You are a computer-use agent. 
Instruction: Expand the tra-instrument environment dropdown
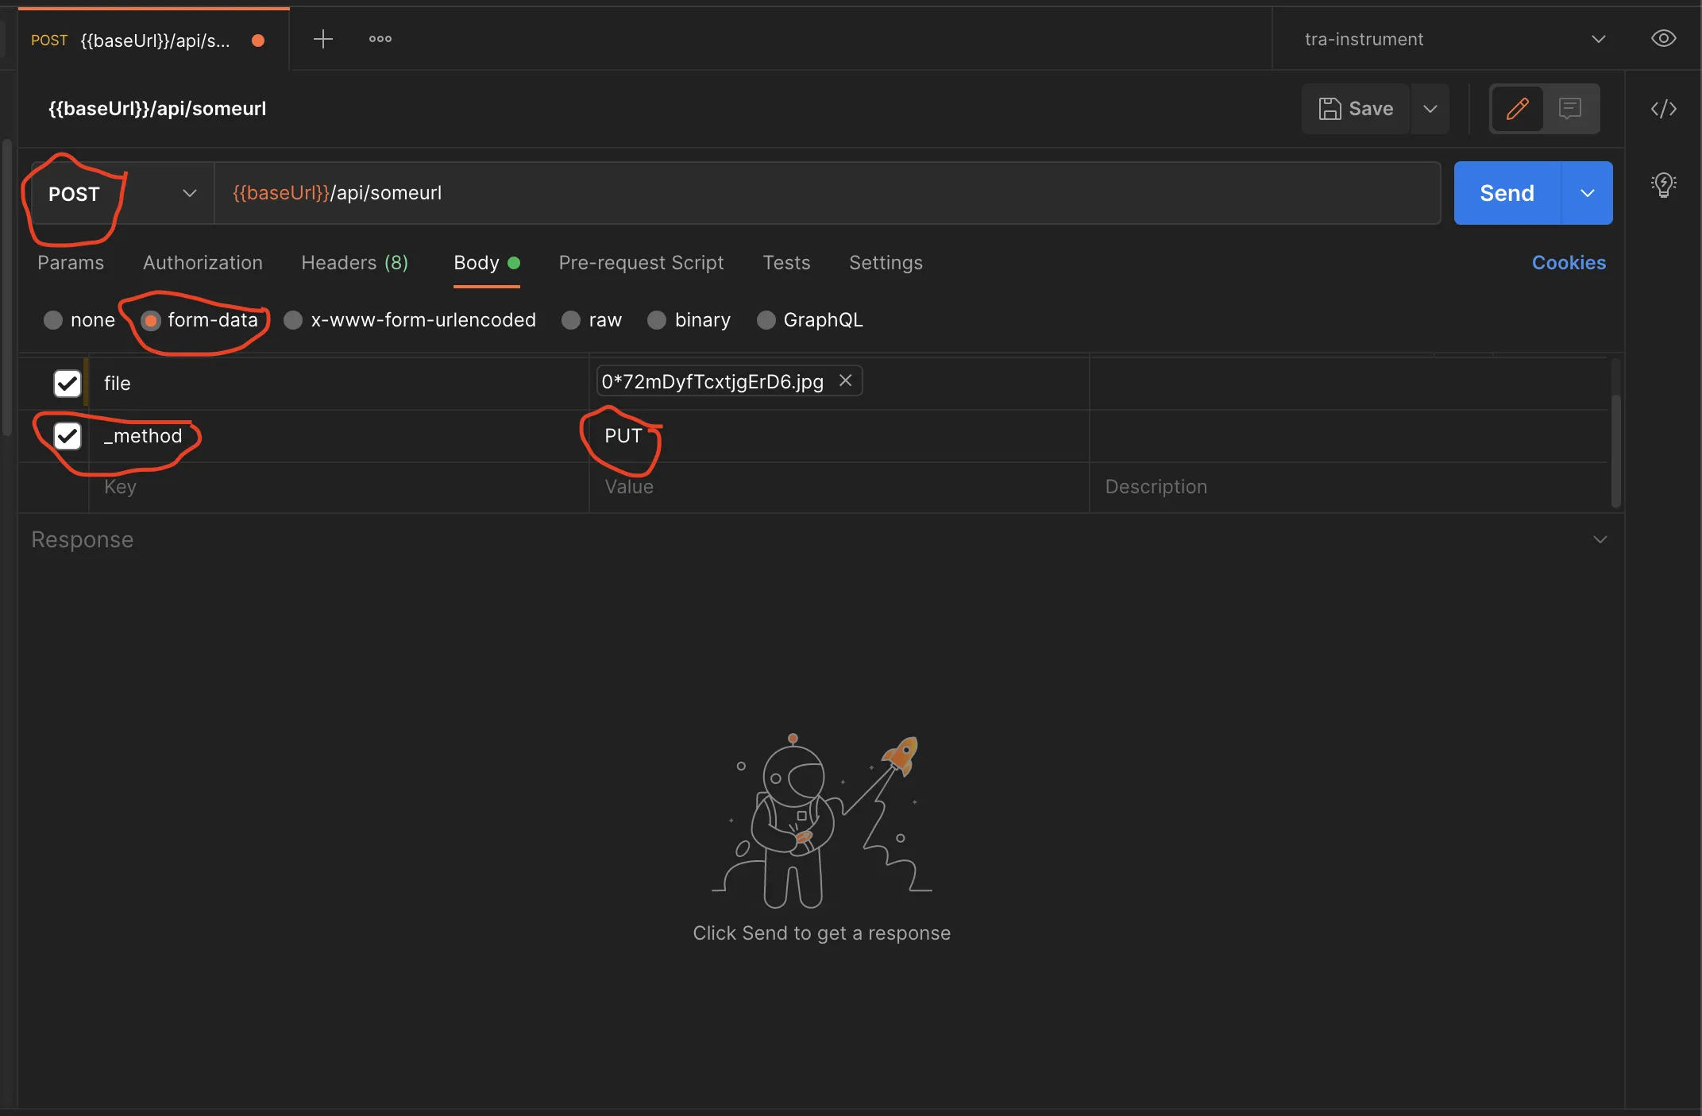coord(1598,39)
